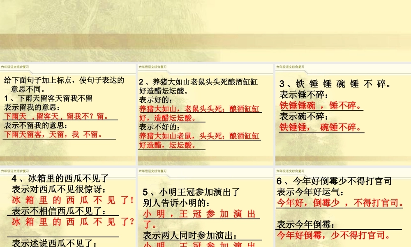
Task: Click the label 表示好的:
Action: click(x=156, y=100)
